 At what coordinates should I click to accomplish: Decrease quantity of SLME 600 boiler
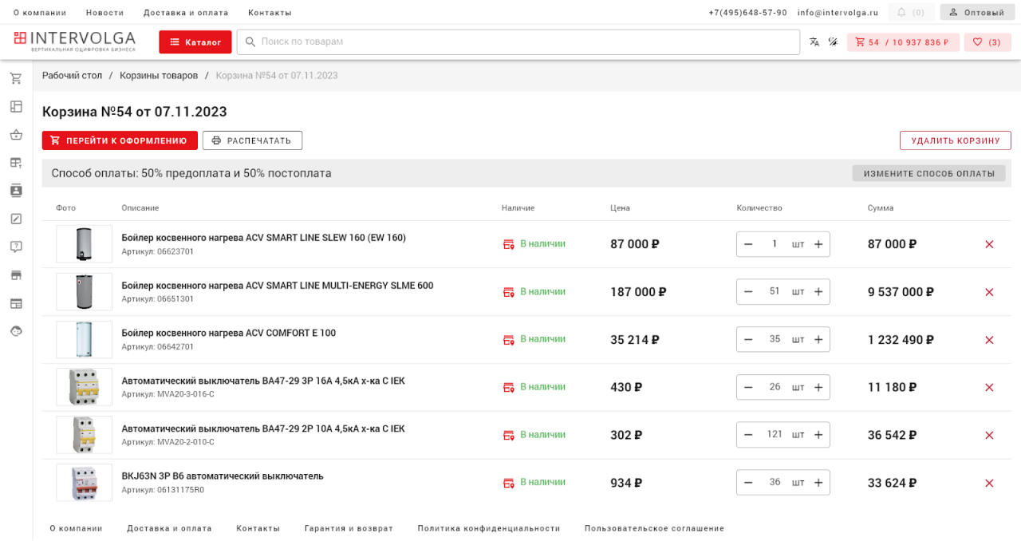[x=748, y=292]
